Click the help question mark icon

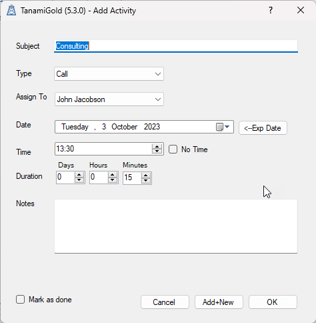[271, 10]
